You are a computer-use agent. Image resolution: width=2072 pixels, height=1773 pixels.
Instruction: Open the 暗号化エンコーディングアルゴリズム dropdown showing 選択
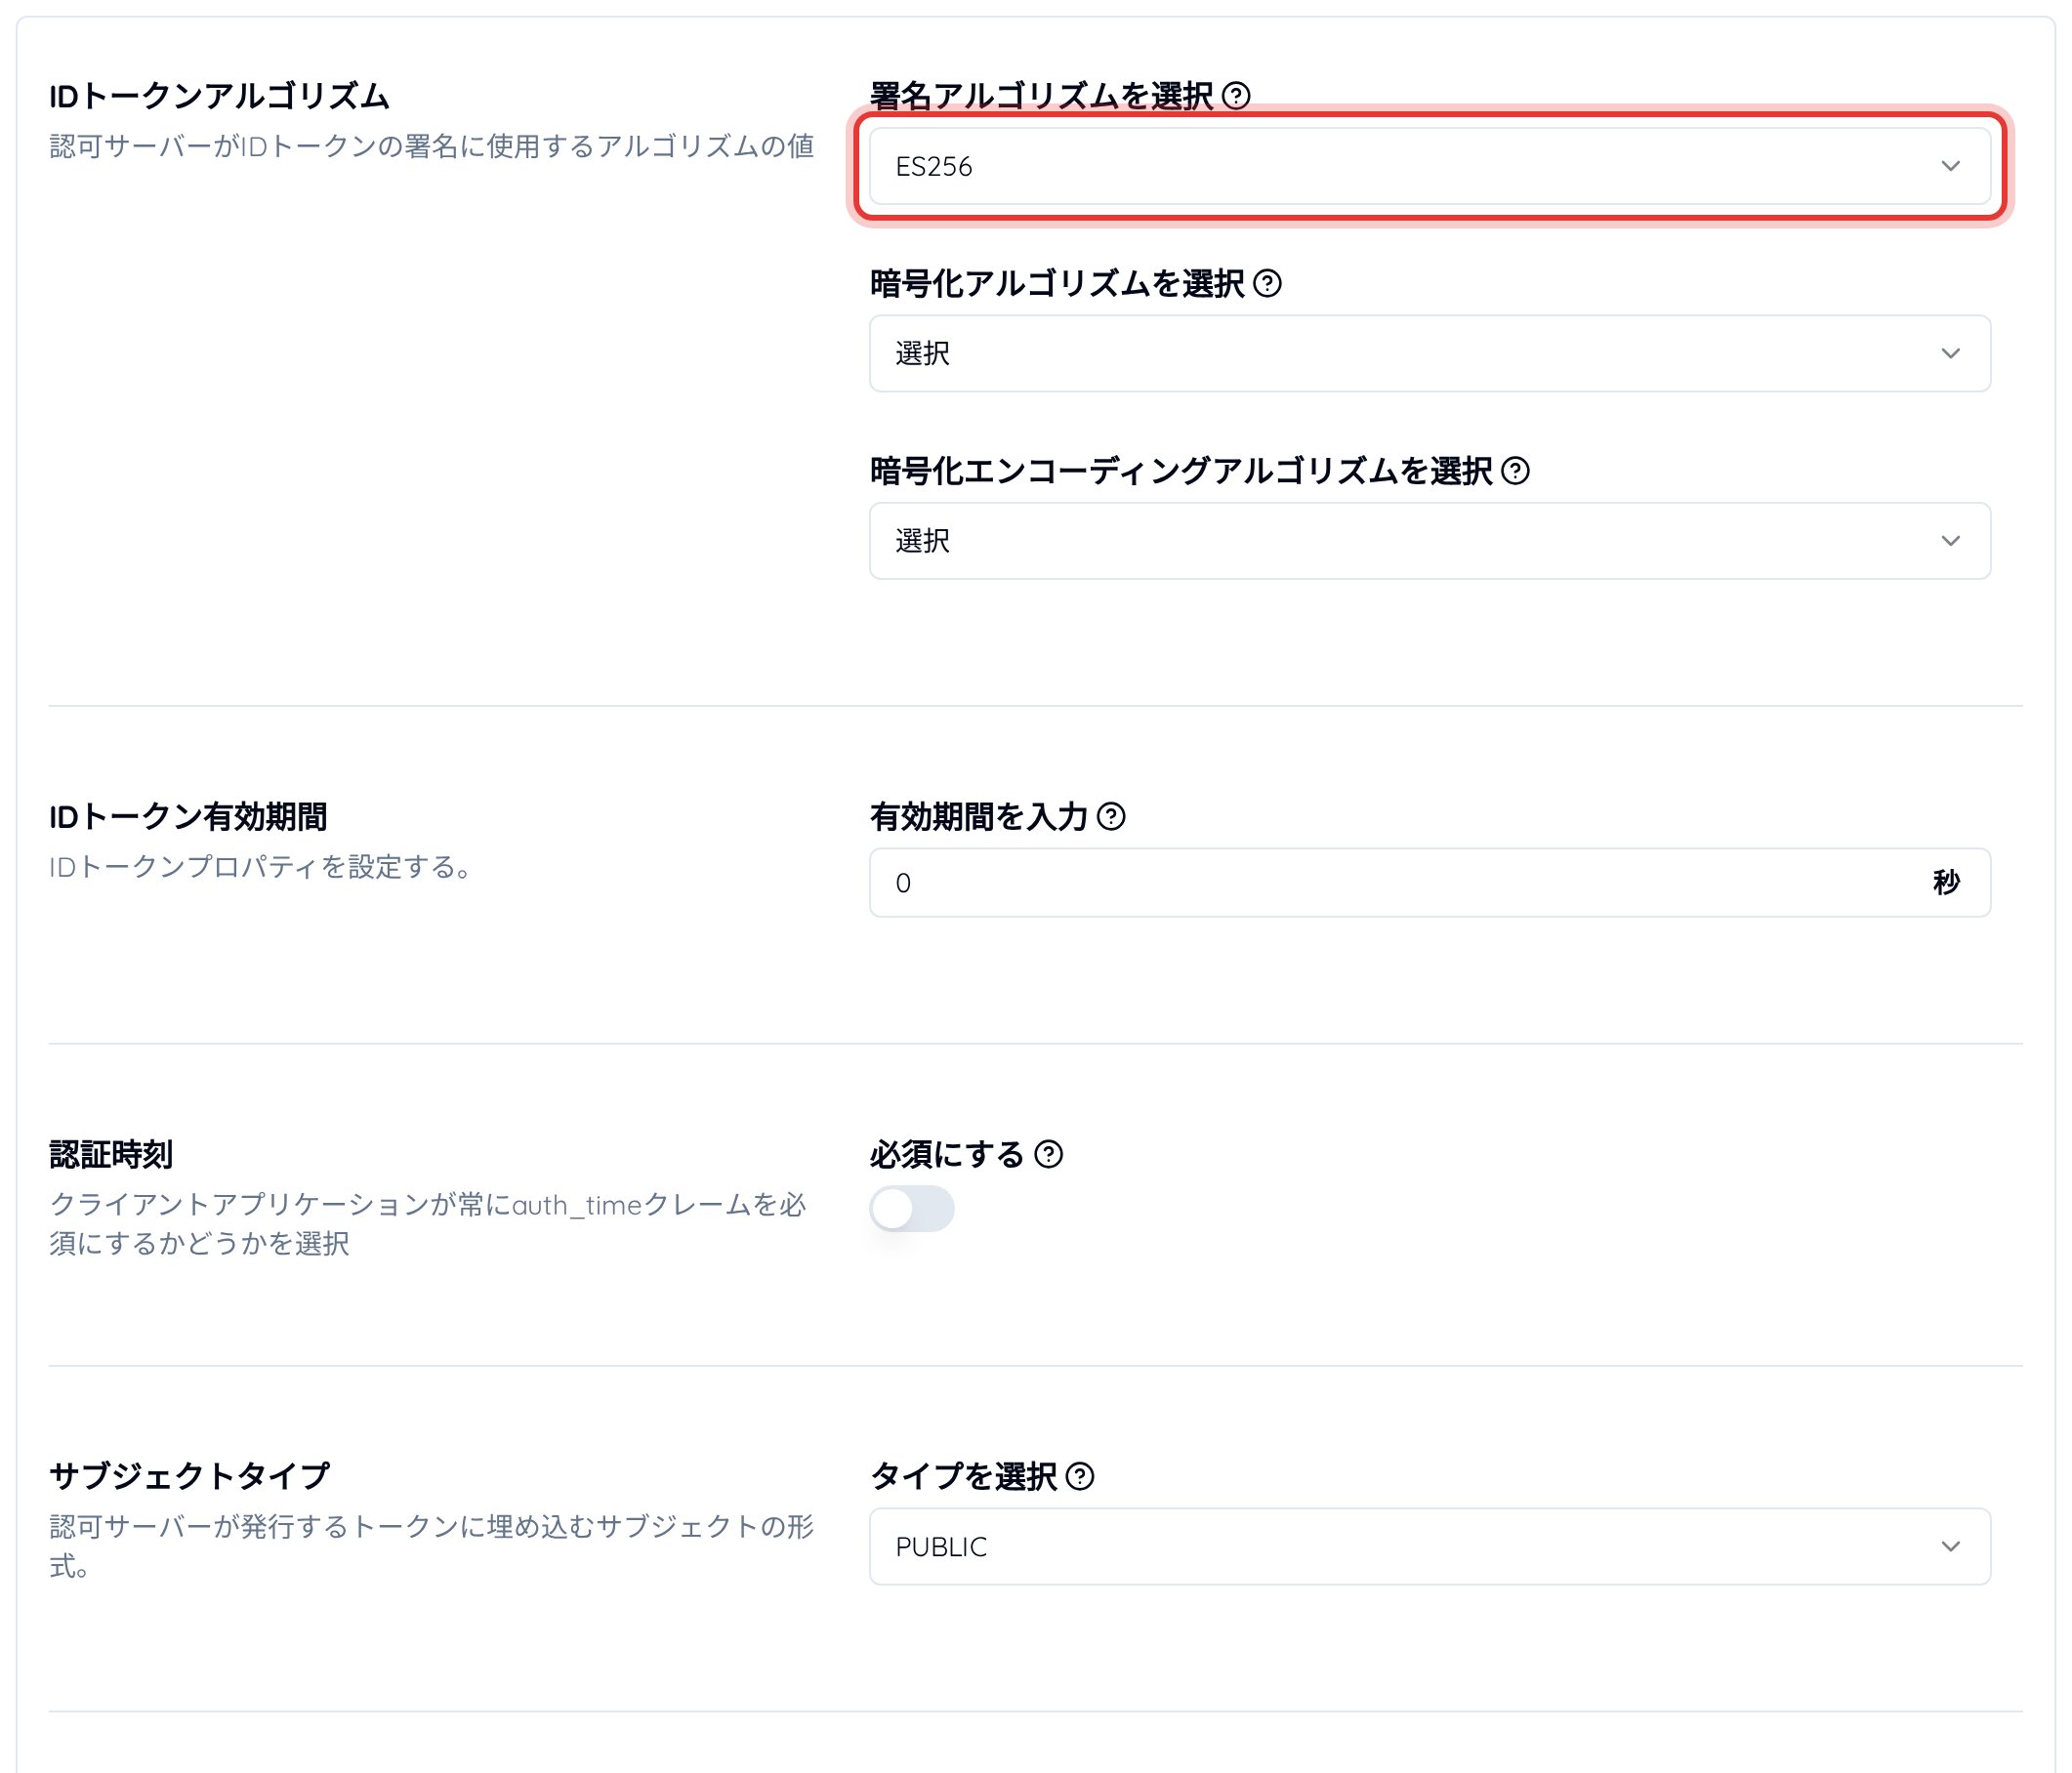point(1430,541)
